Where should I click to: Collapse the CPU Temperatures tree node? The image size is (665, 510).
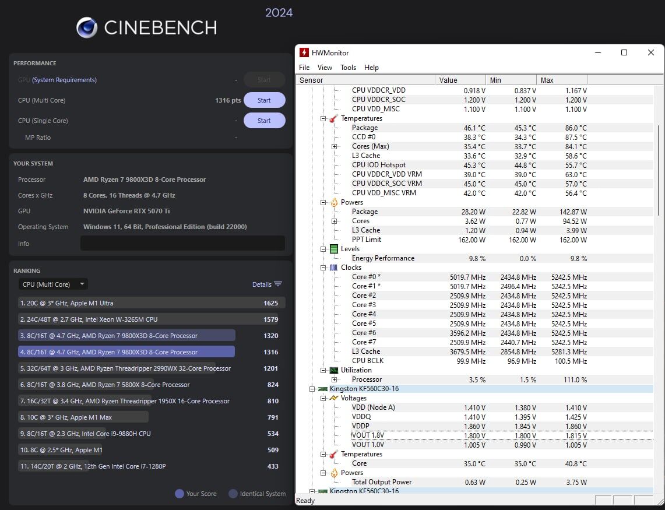(323, 119)
